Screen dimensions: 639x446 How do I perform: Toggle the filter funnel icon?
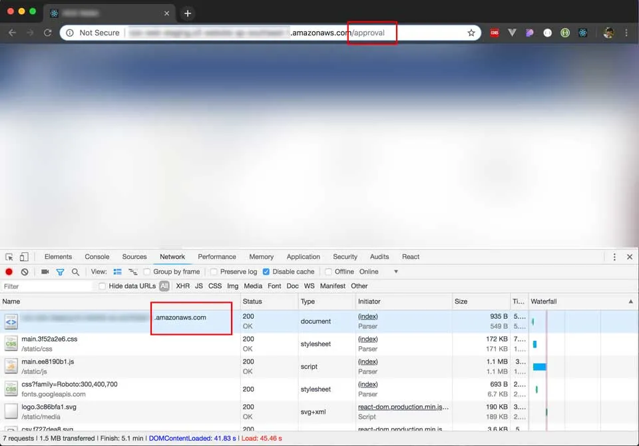click(x=60, y=272)
